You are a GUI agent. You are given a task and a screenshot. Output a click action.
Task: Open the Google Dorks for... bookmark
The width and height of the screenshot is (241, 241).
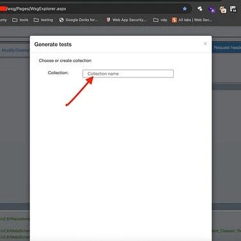79,20
